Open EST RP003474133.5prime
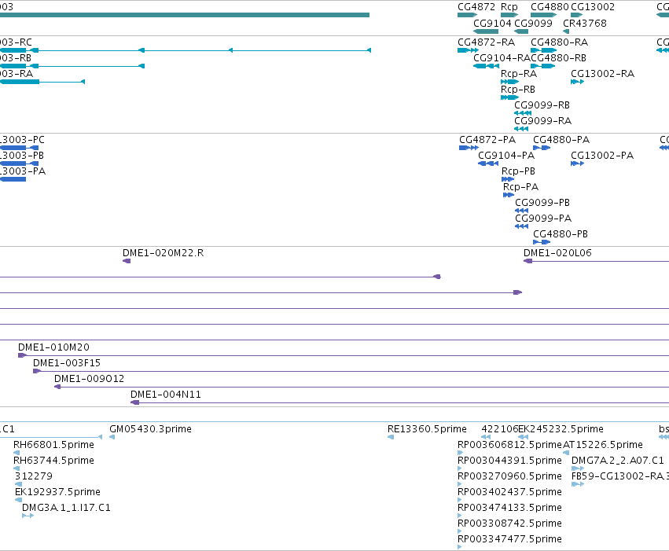The height and width of the screenshot is (551, 669). pyautogui.click(x=509, y=508)
